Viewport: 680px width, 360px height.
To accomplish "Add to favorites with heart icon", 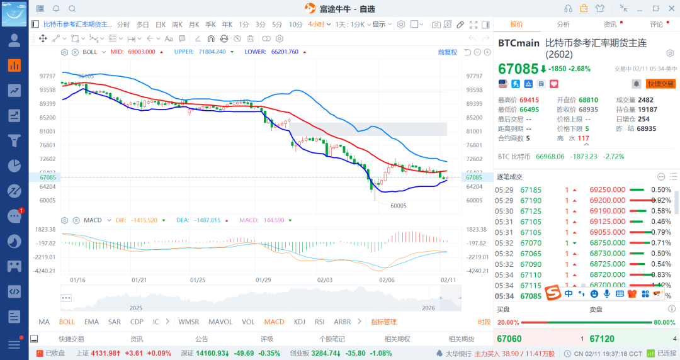I will click(x=554, y=84).
